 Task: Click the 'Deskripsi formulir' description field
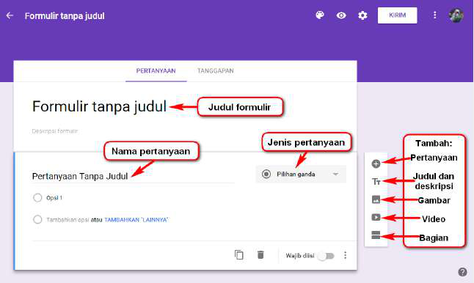point(55,131)
